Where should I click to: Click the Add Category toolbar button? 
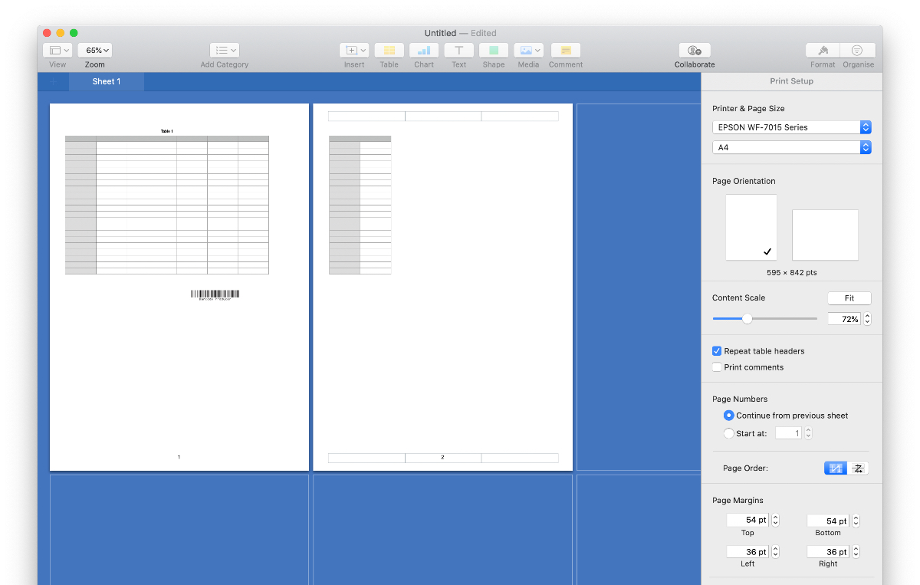coord(225,51)
